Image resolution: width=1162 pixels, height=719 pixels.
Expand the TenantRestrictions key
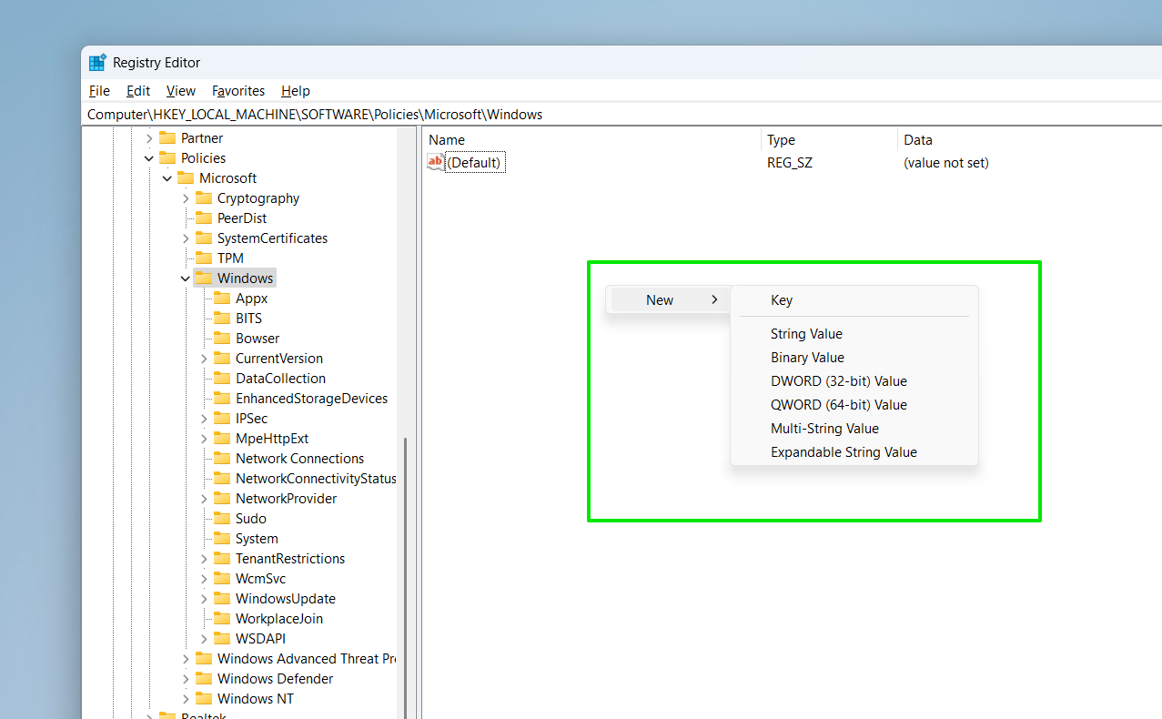204,559
